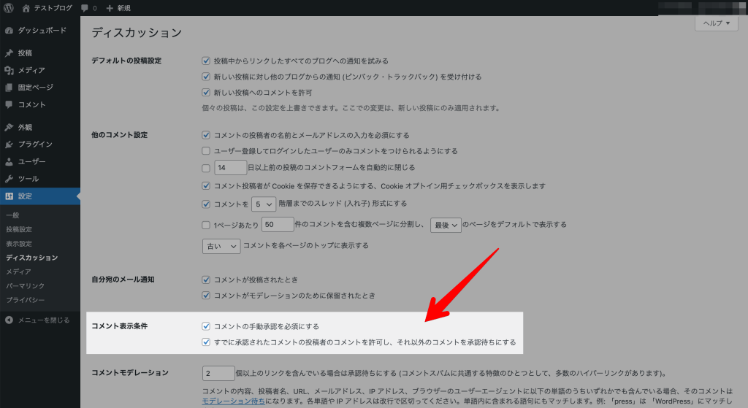Click the コメント bubble icon in sidebar

pos(9,104)
